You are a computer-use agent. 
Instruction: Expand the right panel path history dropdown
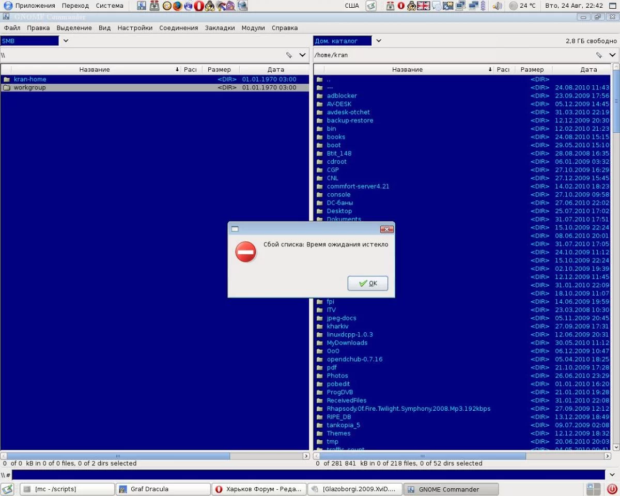(x=612, y=55)
